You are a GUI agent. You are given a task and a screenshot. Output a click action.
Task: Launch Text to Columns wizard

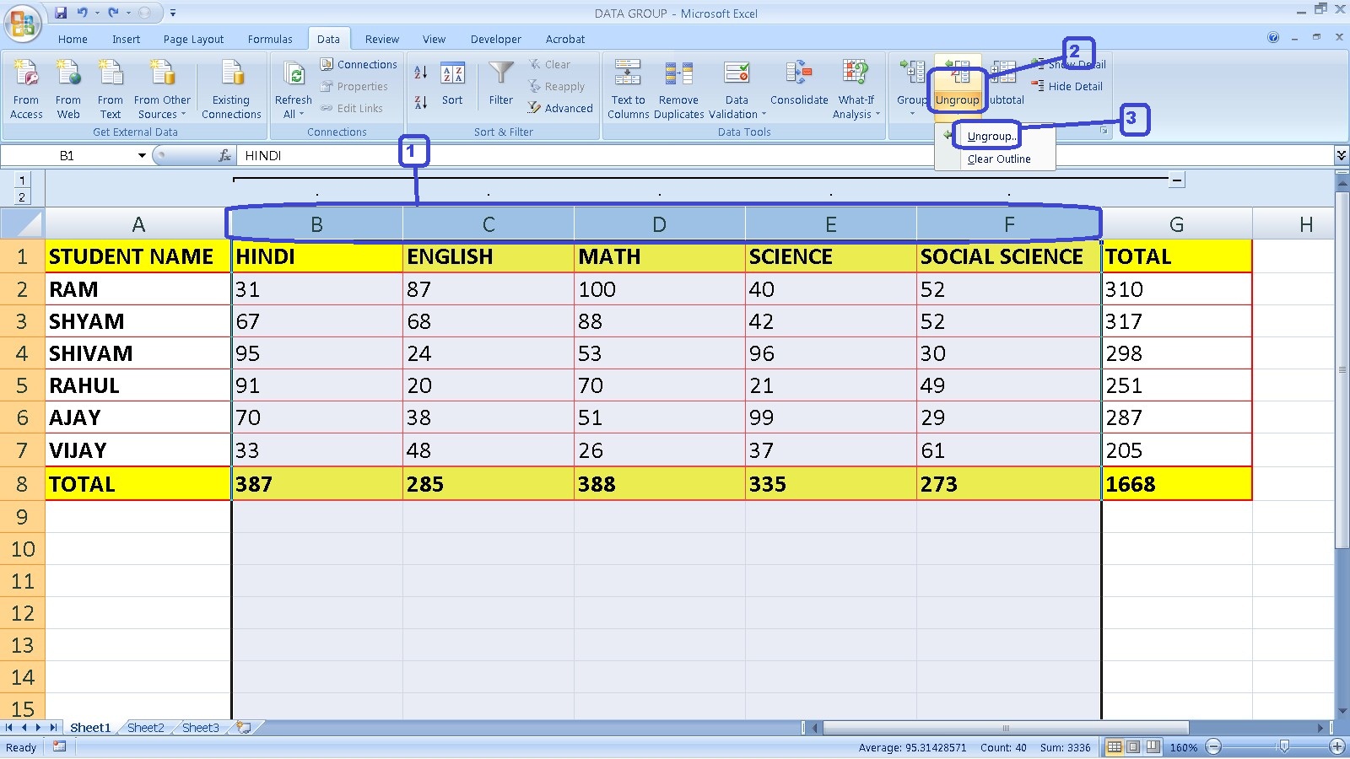click(628, 89)
